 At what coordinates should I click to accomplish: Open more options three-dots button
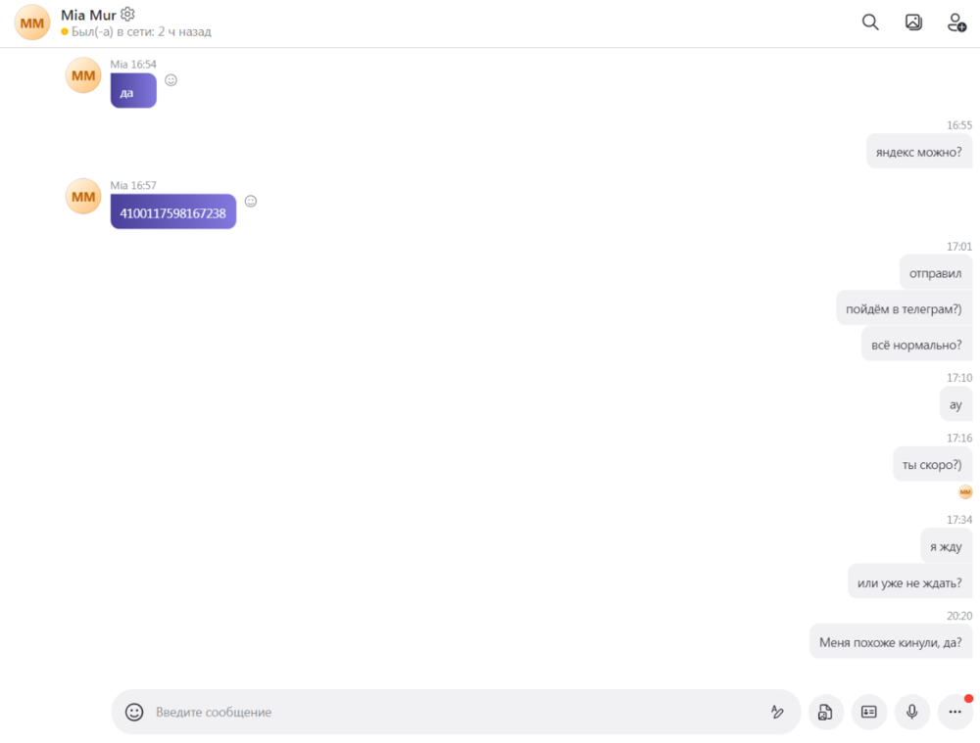point(955,712)
